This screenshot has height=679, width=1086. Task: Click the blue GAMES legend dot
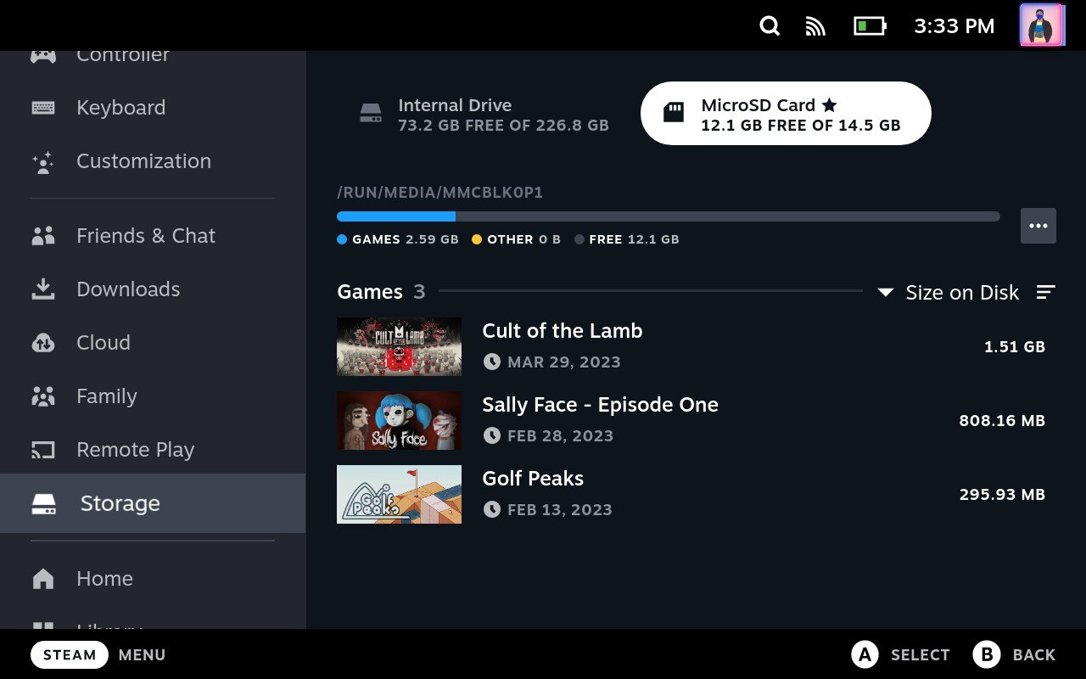342,239
